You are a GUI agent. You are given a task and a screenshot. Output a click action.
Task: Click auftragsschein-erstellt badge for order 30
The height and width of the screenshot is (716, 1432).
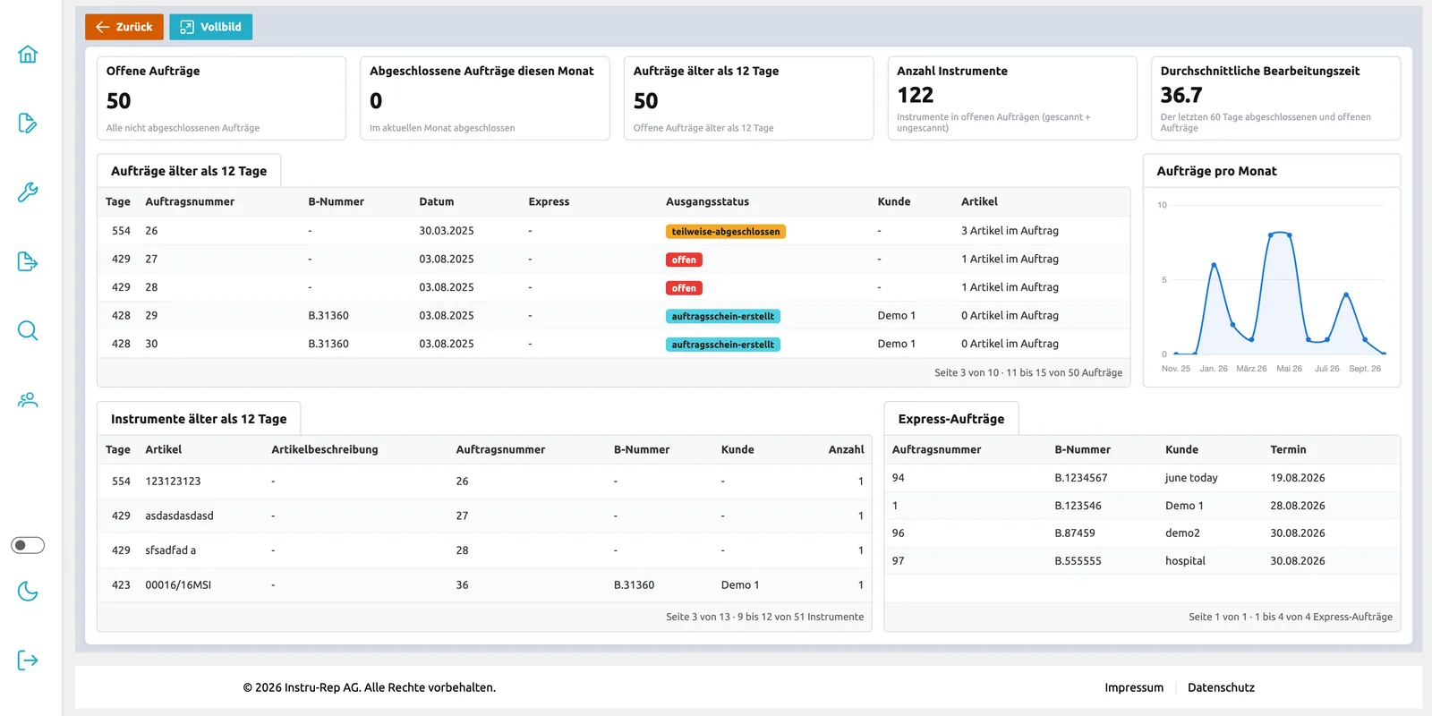click(x=723, y=345)
